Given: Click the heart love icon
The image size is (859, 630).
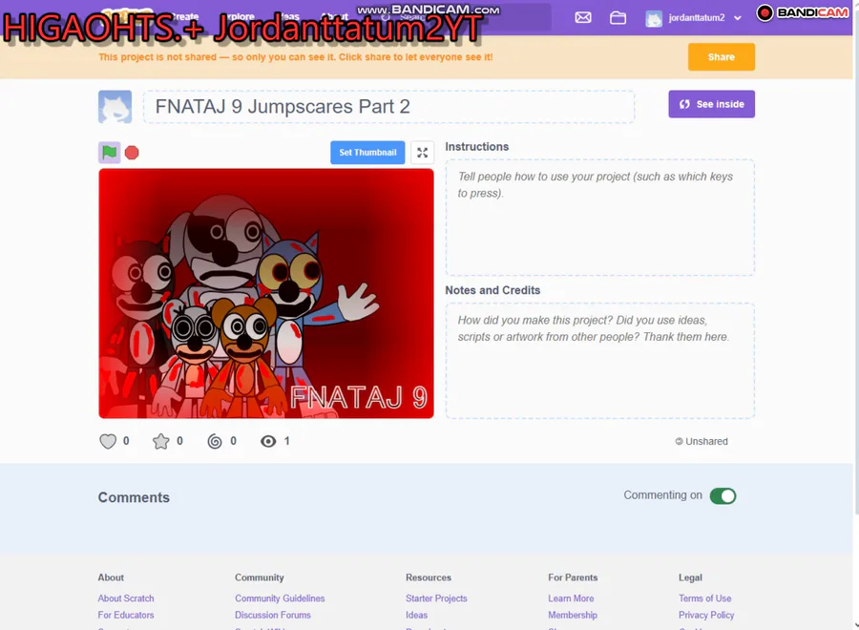Looking at the screenshot, I should click(108, 441).
